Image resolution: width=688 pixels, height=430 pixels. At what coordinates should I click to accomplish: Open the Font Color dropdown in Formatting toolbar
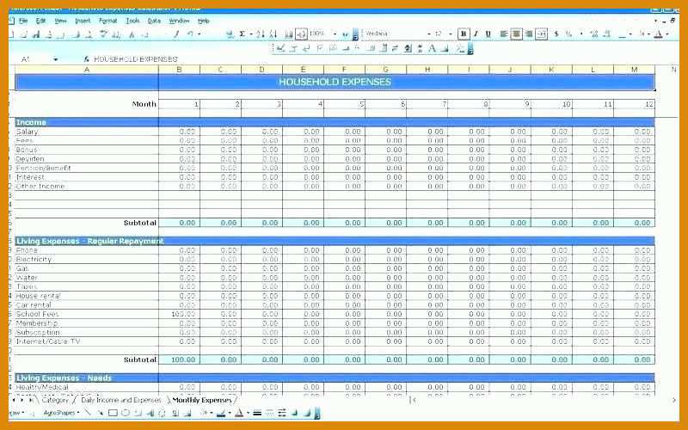pos(667,34)
